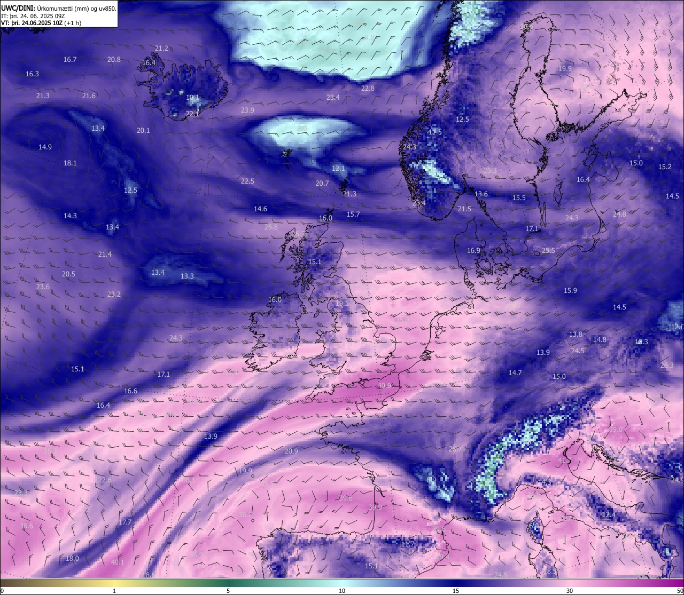
Task: Click the 13.8 value on the map
Action: coord(576,334)
